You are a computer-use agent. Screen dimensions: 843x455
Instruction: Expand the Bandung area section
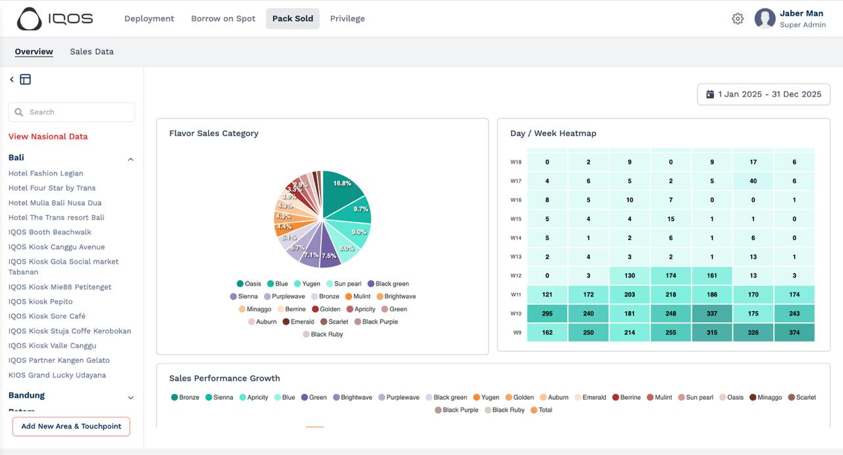pos(130,397)
